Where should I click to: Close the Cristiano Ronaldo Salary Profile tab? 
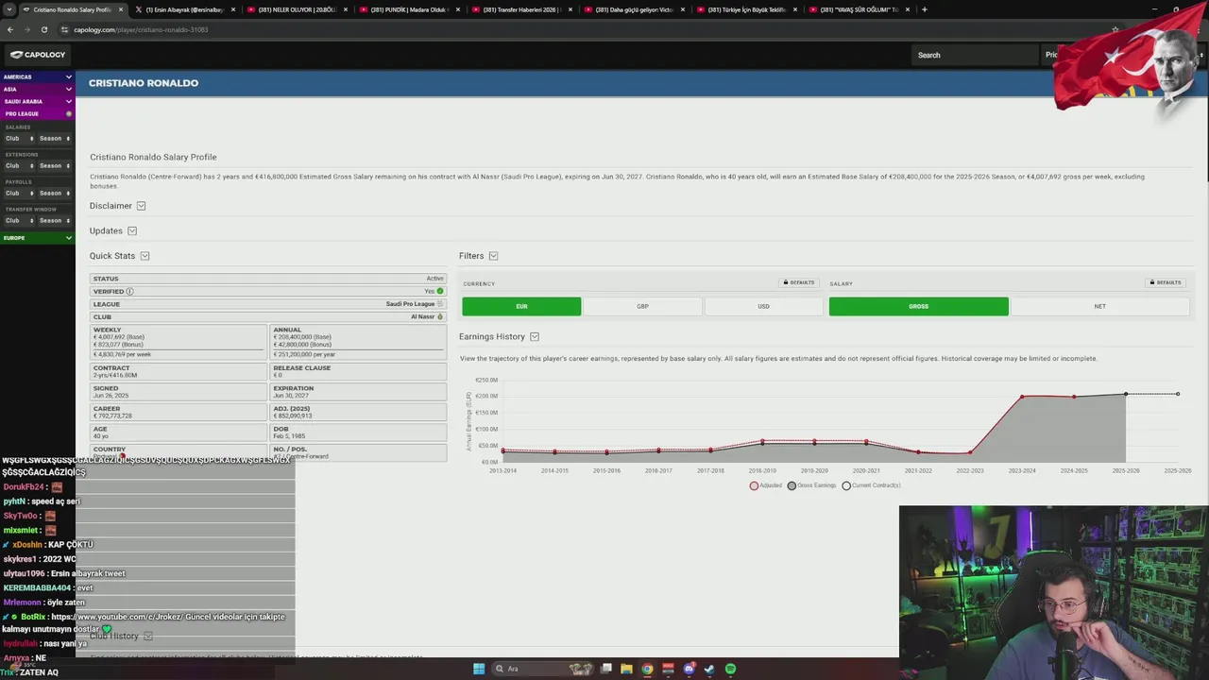(x=121, y=9)
